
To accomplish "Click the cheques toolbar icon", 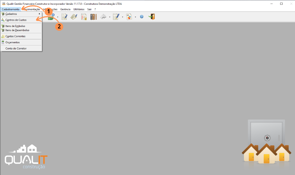I will click(x=103, y=17).
